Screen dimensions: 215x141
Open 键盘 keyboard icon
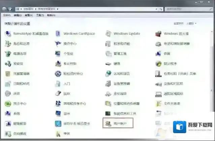coord(108,64)
